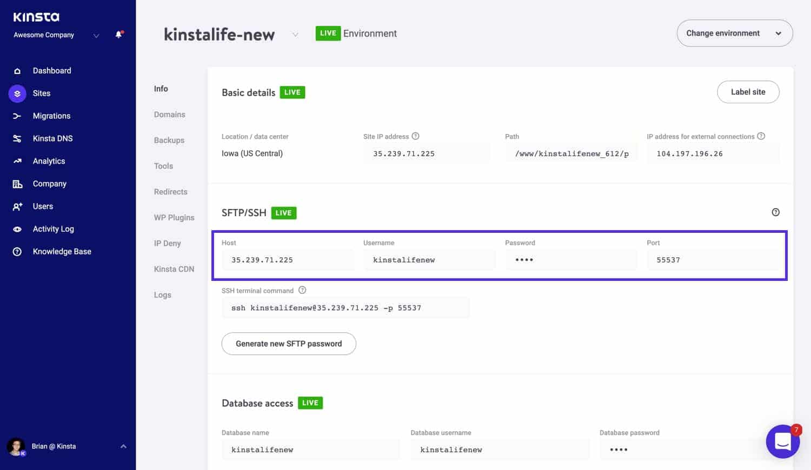The width and height of the screenshot is (811, 470).
Task: Open the Dashboard from the sidebar
Action: [52, 70]
